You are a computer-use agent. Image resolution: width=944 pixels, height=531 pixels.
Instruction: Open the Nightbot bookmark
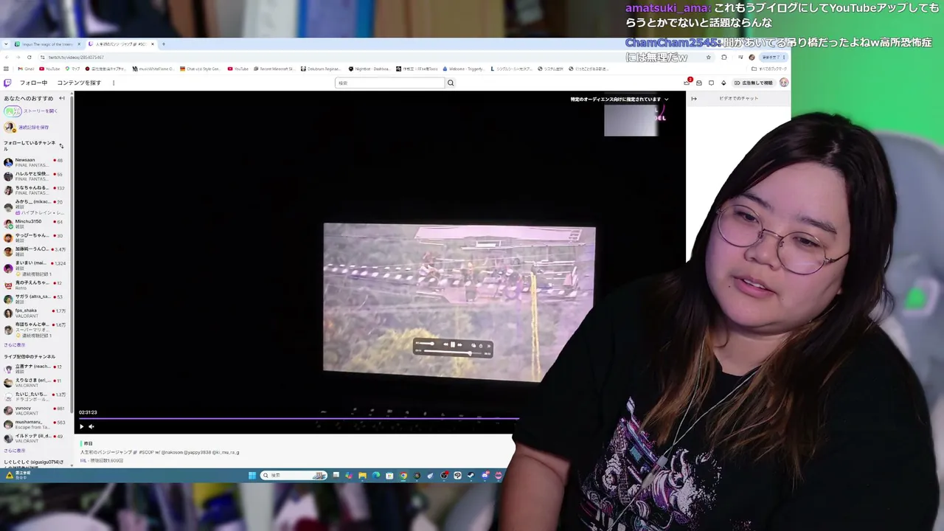click(x=369, y=69)
